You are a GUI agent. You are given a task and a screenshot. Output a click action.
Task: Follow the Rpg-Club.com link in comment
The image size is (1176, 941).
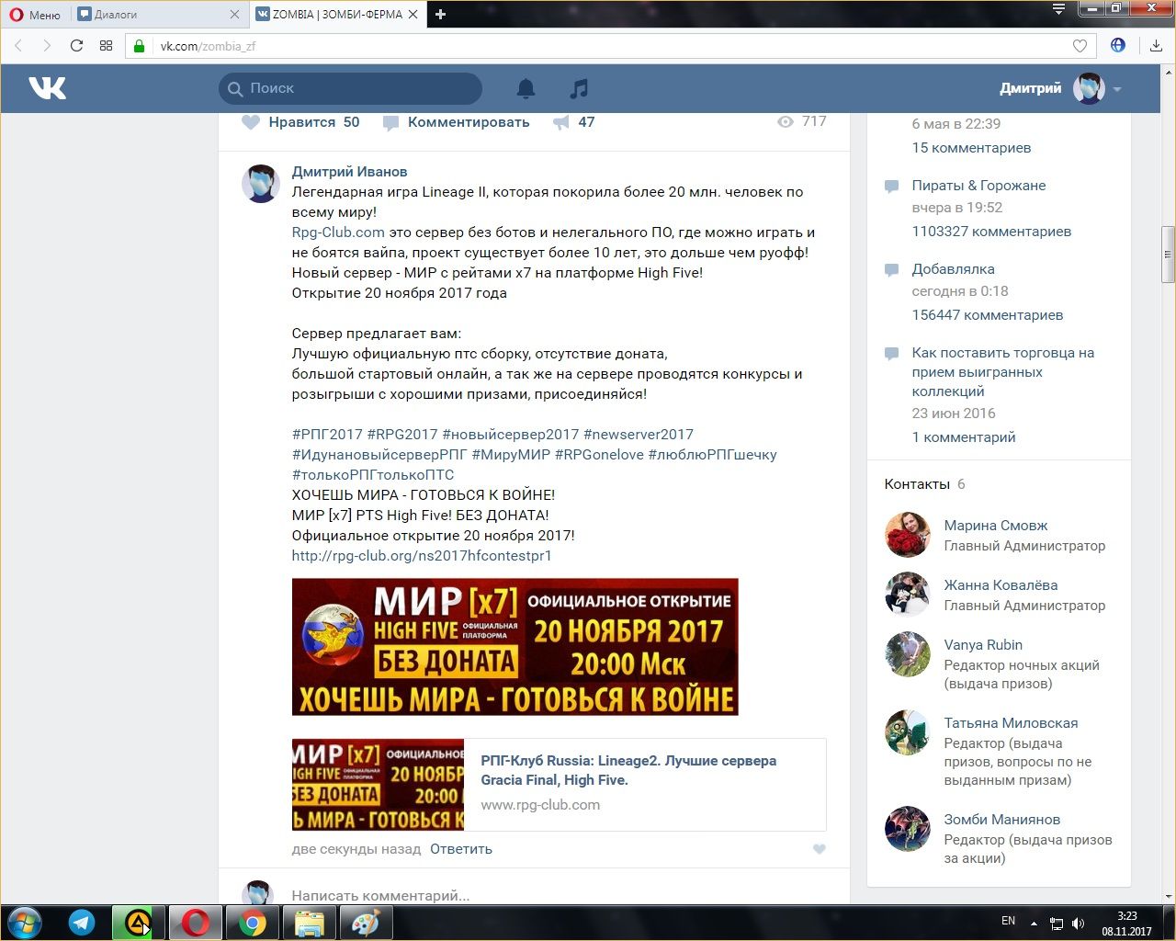[338, 232]
